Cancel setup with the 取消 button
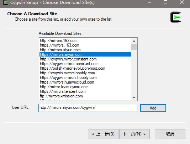Screen dimensions: 190x144 coord(170,134)
